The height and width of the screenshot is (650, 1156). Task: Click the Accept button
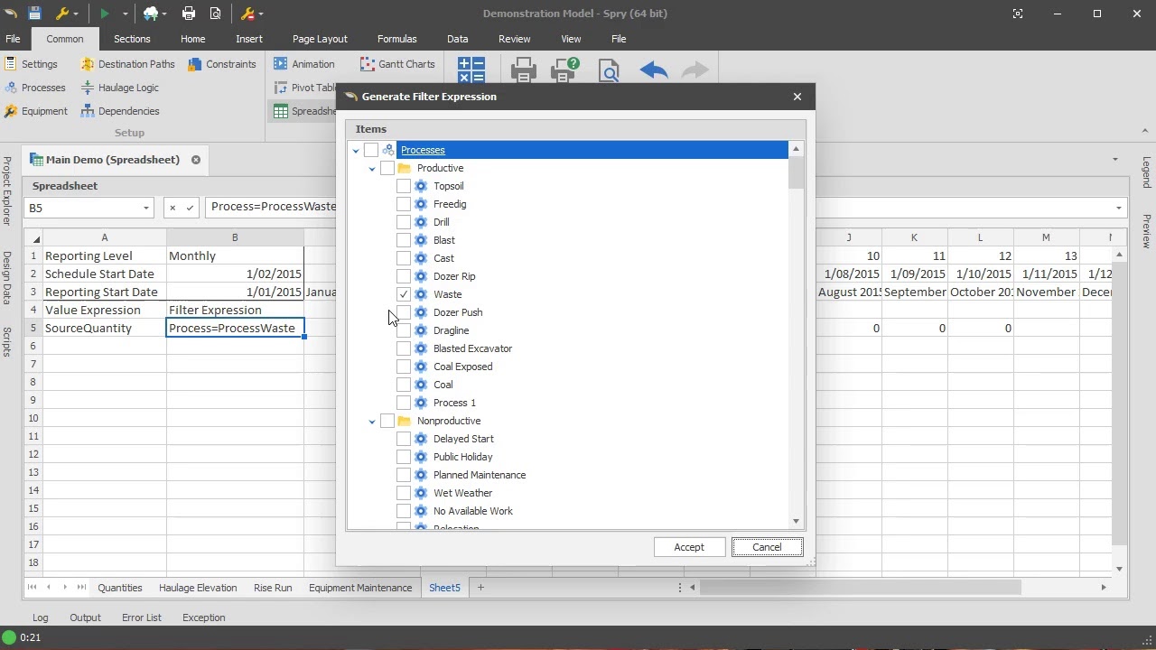coord(689,547)
